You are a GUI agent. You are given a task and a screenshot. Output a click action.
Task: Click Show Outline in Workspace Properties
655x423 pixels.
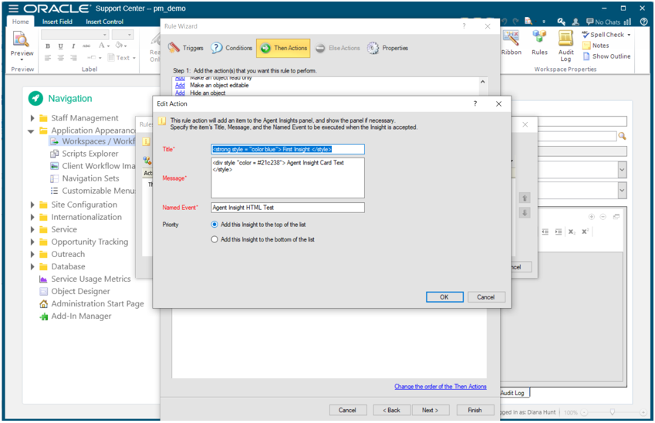[x=606, y=56]
